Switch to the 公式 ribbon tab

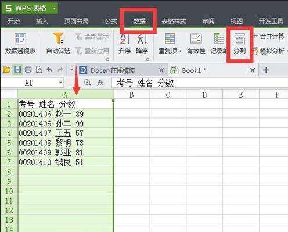click(111, 21)
